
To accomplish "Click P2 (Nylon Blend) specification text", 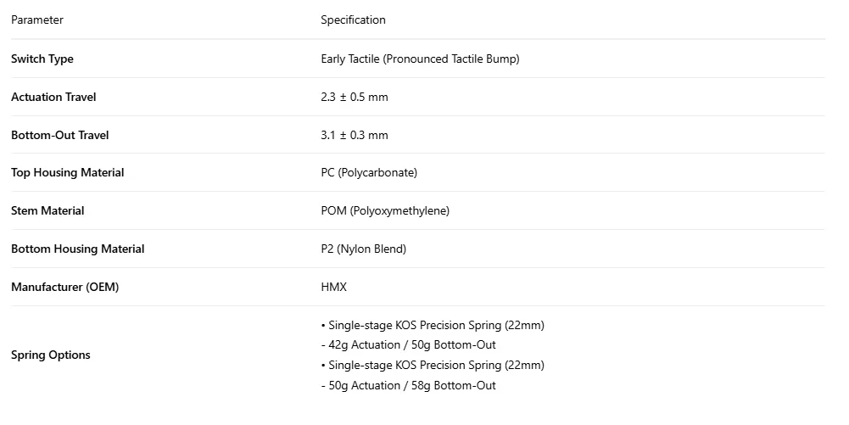I will (363, 249).
